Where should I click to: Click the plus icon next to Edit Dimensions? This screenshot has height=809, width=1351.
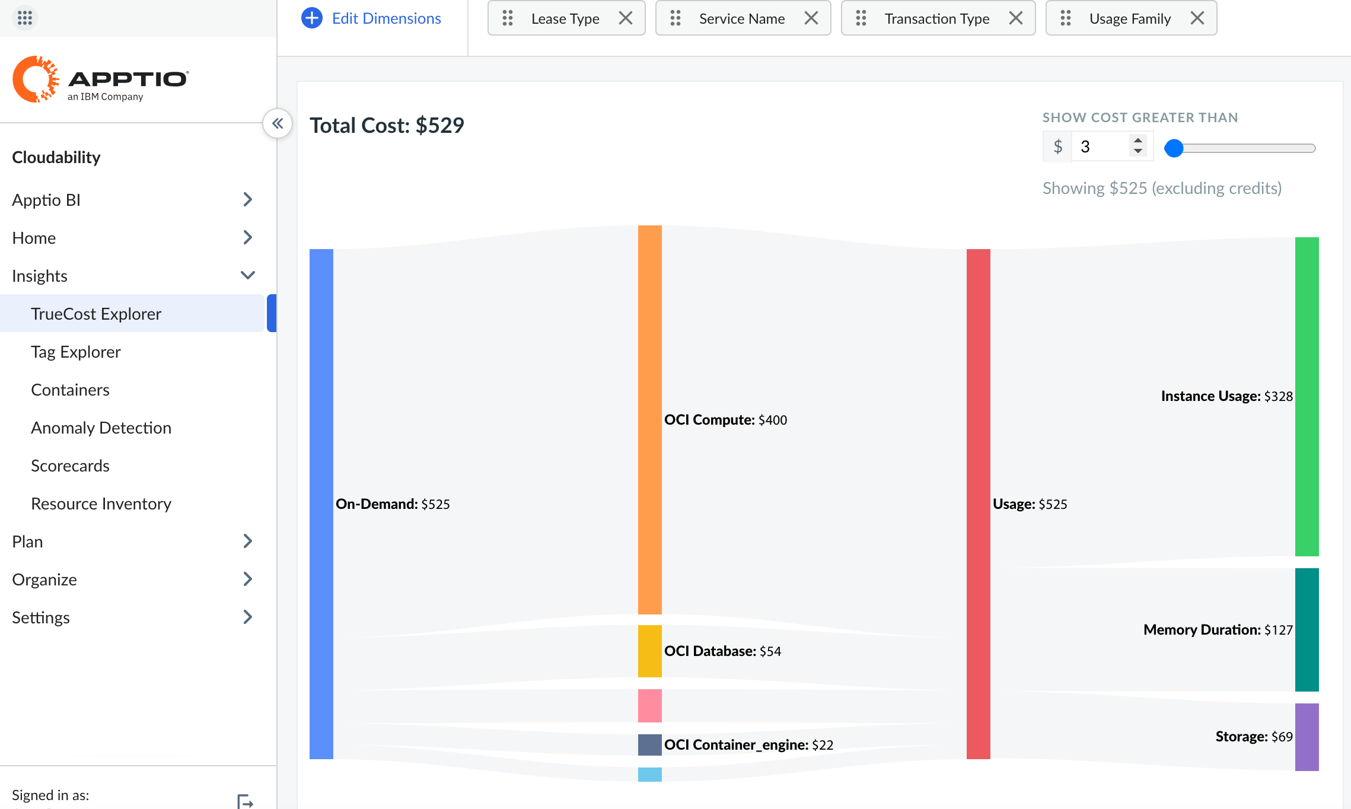311,18
